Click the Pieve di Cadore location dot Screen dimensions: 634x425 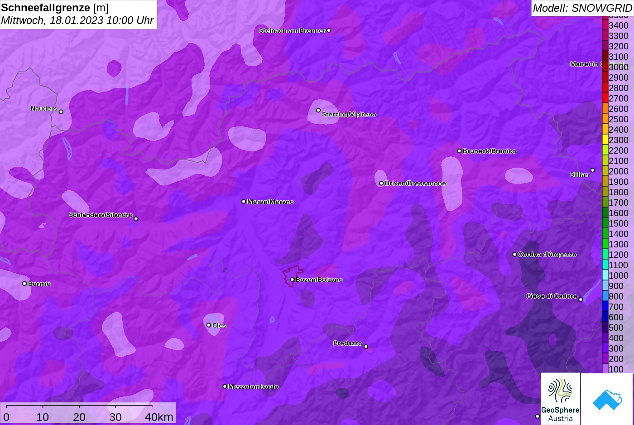click(581, 299)
